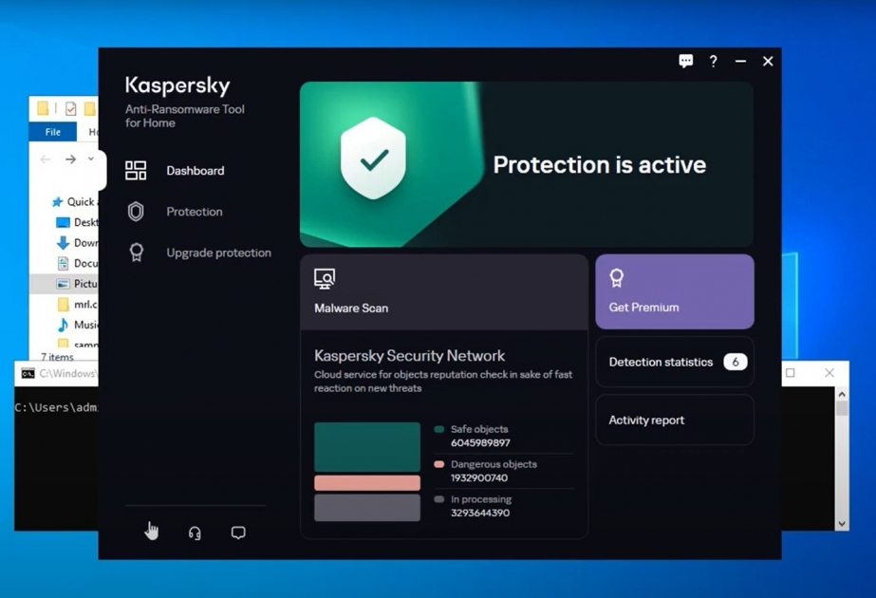Screen dimensions: 876x598
Task: Click the pink Dangerous objects bar
Action: (x=367, y=483)
